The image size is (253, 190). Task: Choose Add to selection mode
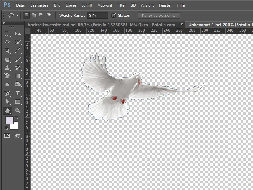pos(34,15)
